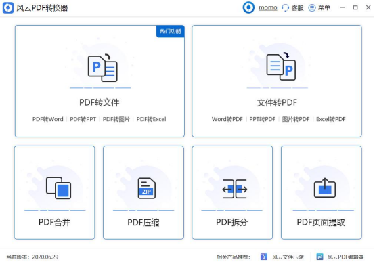Image resolution: width=375 pixels, height=264 pixels.
Task: Select Excel转PDF option
Action: 331,119
